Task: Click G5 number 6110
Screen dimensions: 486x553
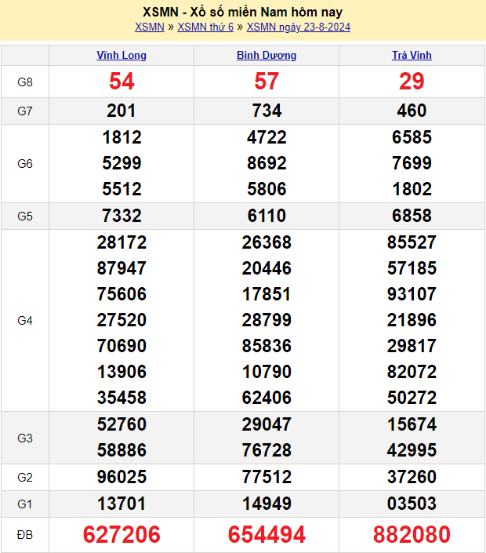Action: tap(267, 216)
